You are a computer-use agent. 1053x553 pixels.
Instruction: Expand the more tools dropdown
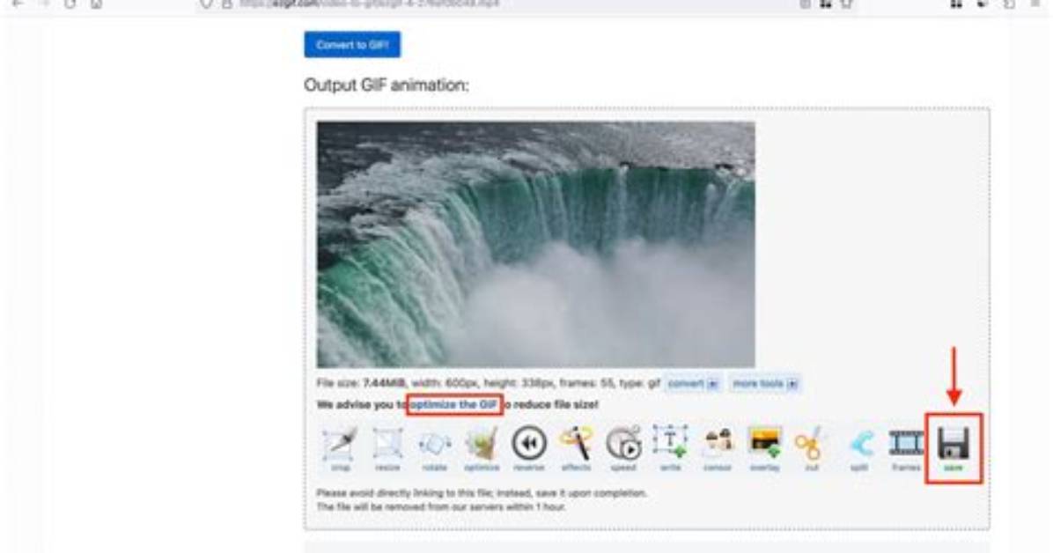(x=764, y=384)
